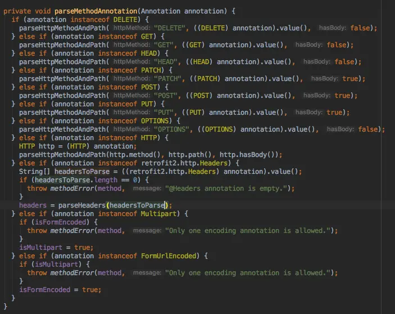395x314 pixels.
Task: Click the "DELETE" string literal argument
Action: tap(170, 28)
